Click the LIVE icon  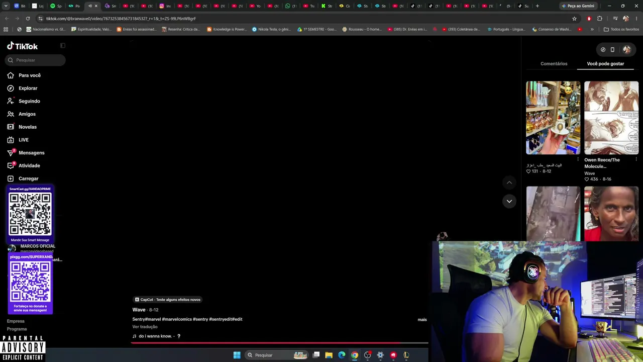[x=11, y=140]
